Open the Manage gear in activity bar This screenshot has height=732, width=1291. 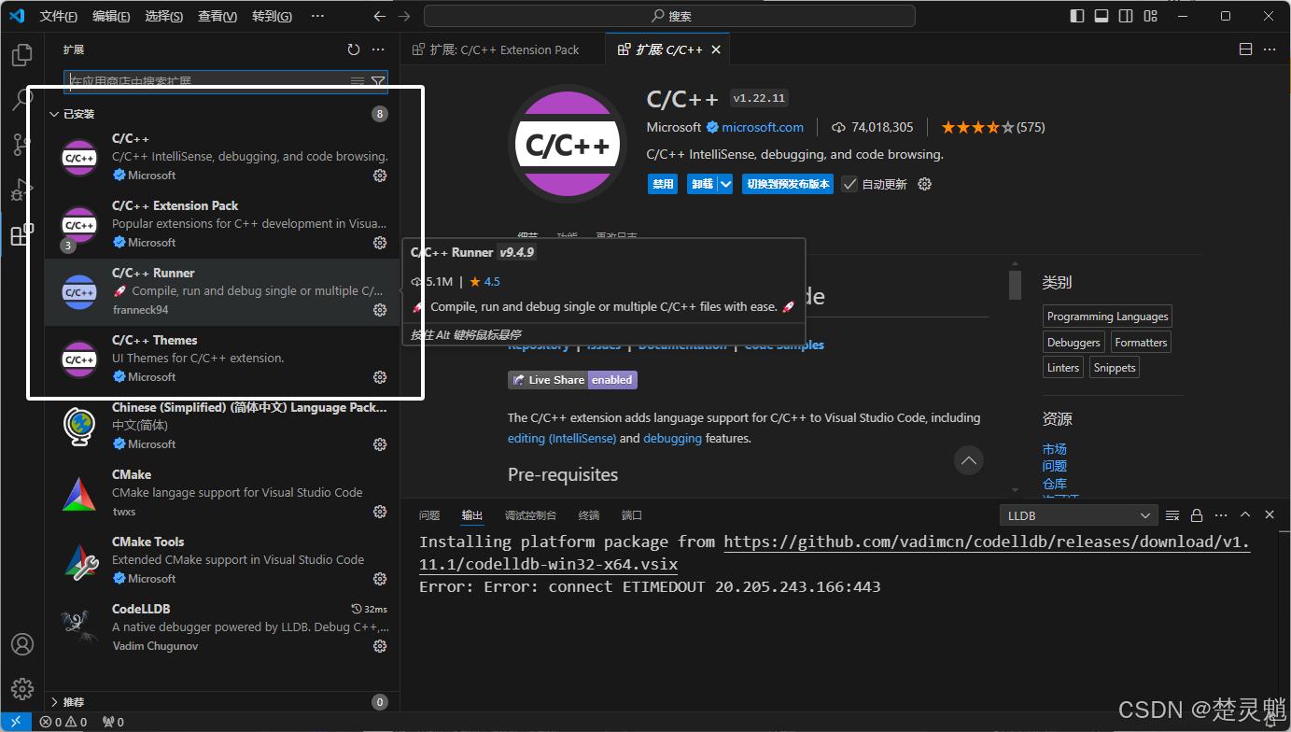click(x=22, y=689)
